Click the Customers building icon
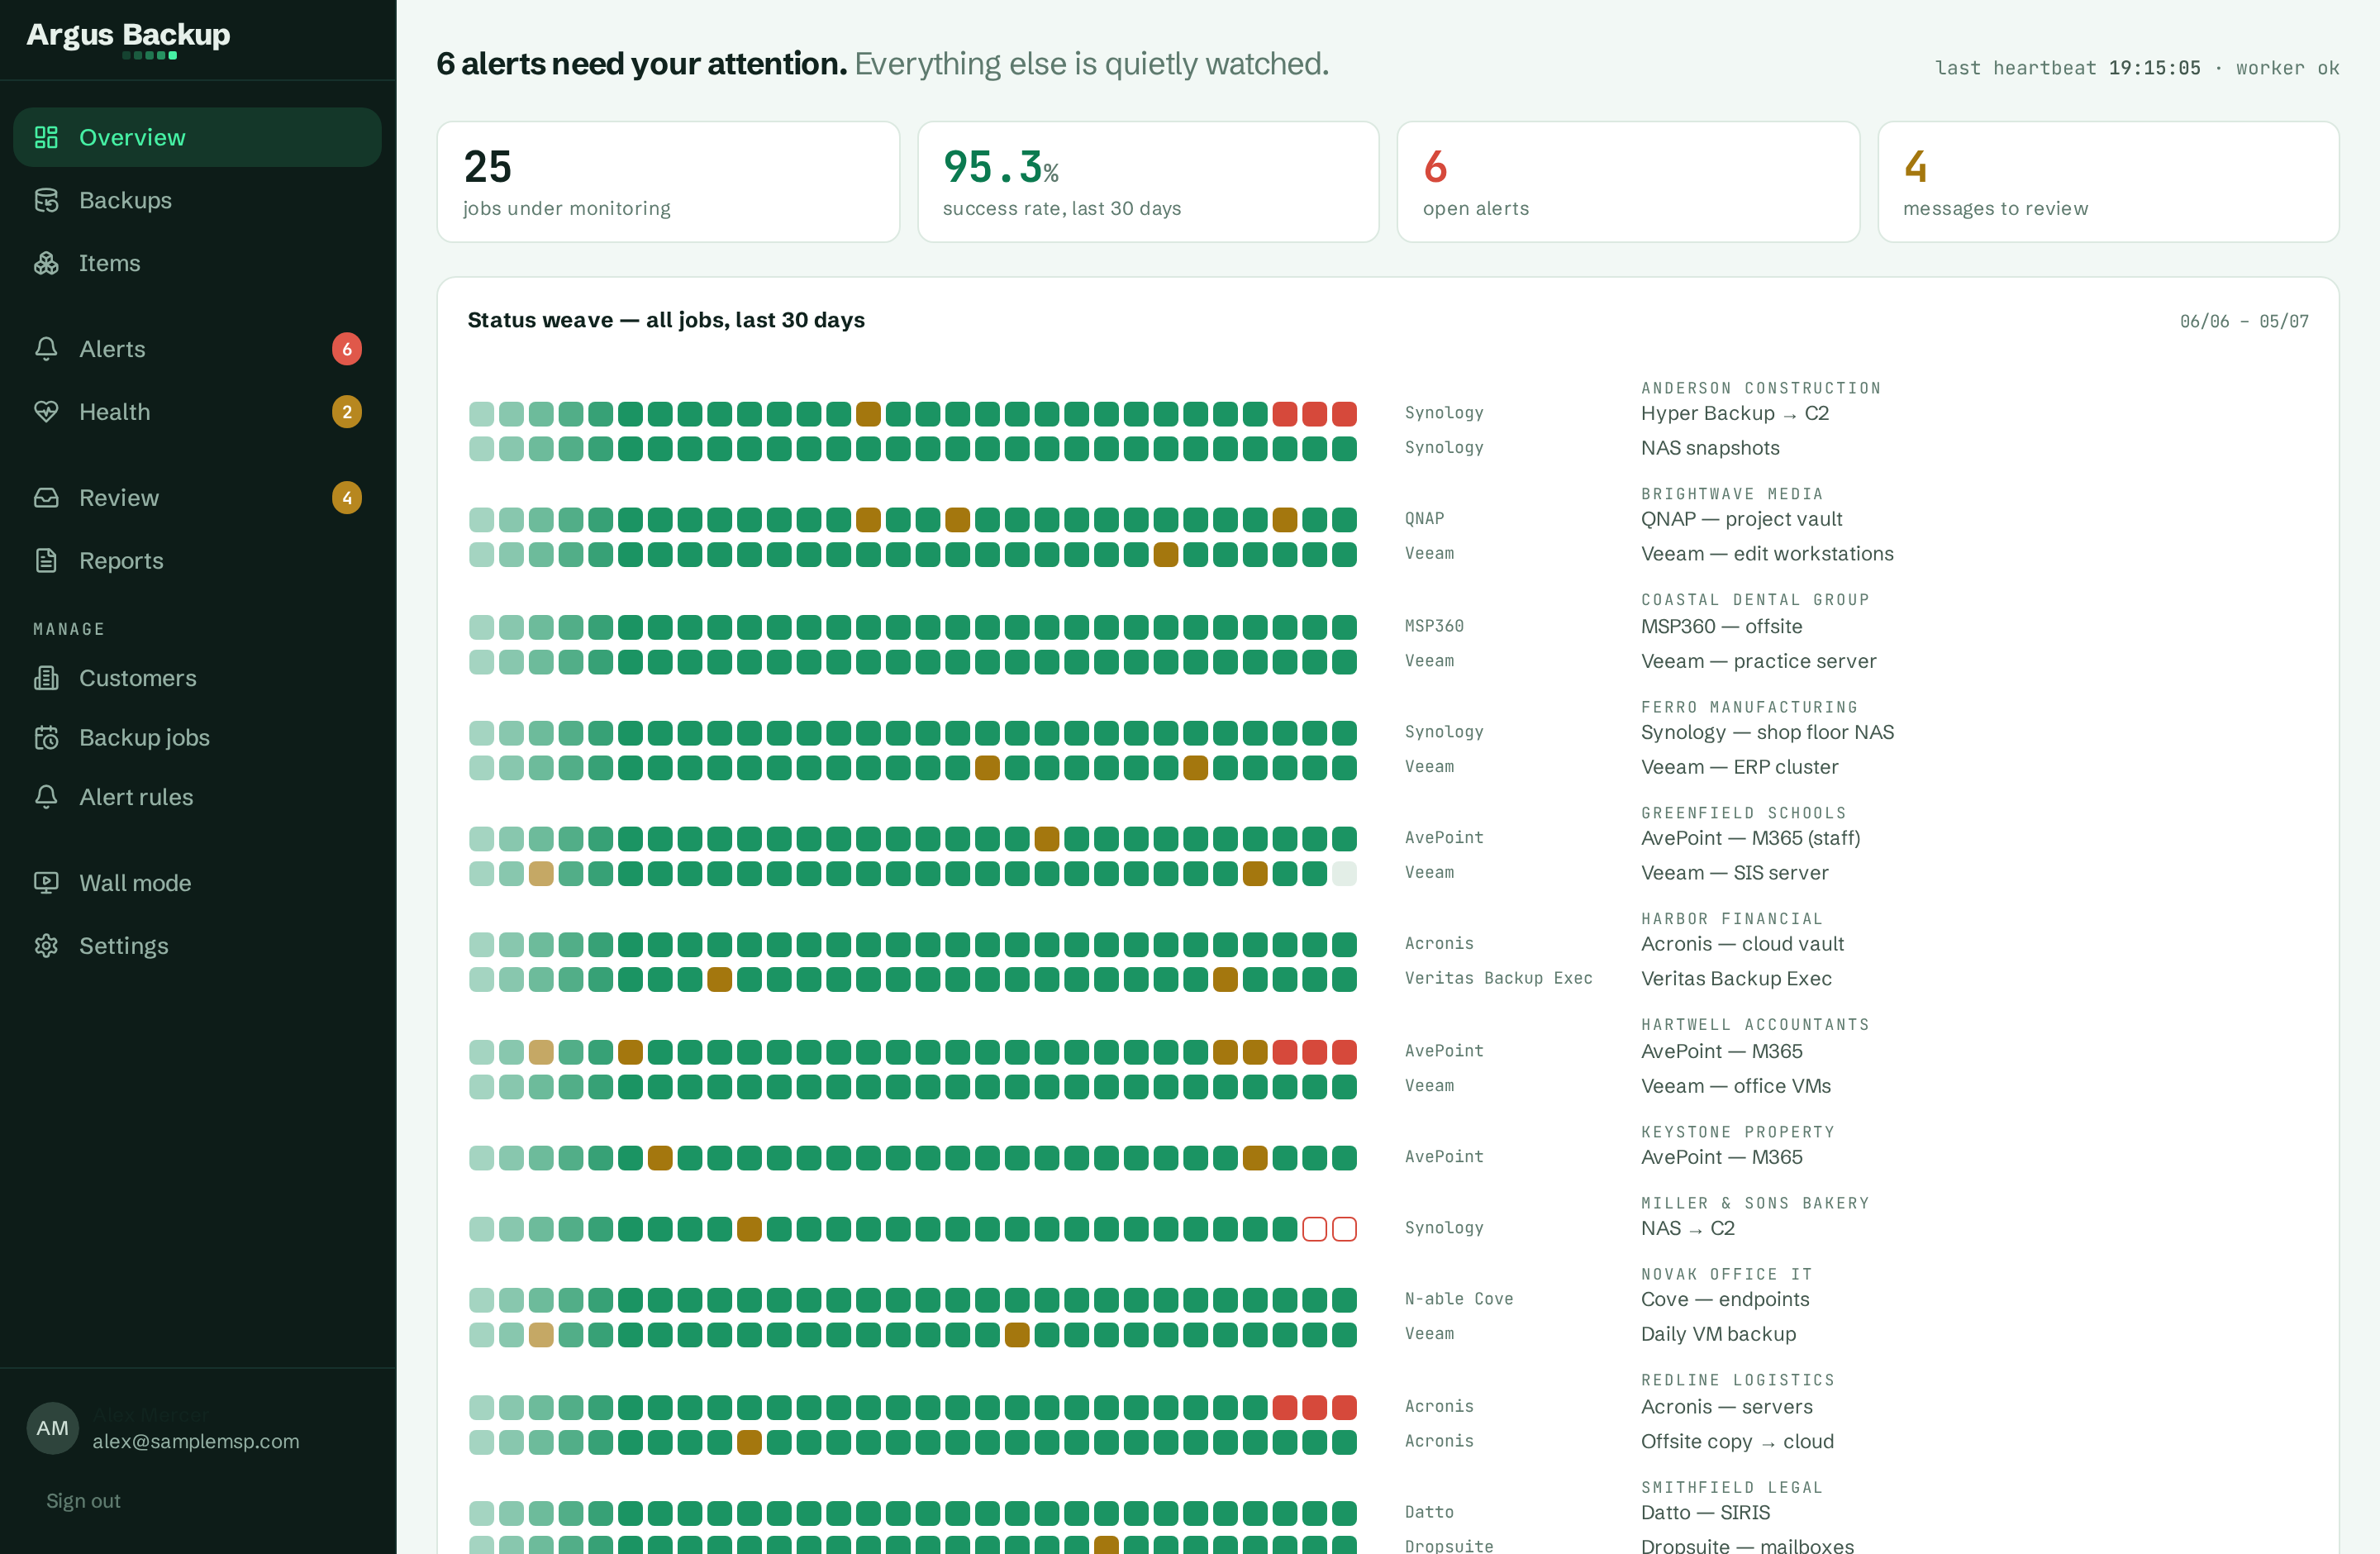This screenshot has width=2380, height=1554. [46, 678]
